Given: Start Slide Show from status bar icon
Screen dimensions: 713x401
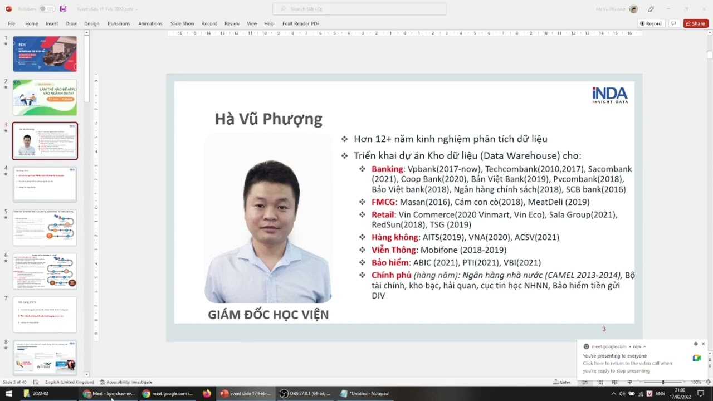Looking at the screenshot, I should [x=630, y=382].
